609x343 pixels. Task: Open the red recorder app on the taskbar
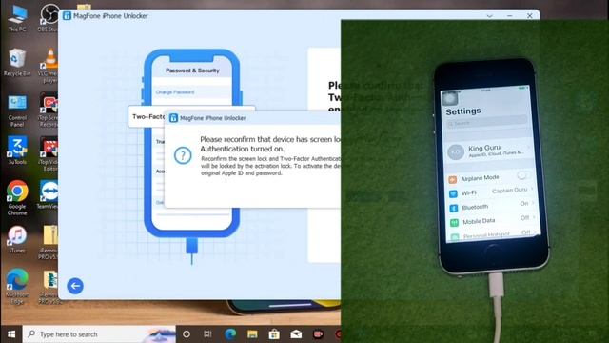pyautogui.click(x=318, y=334)
